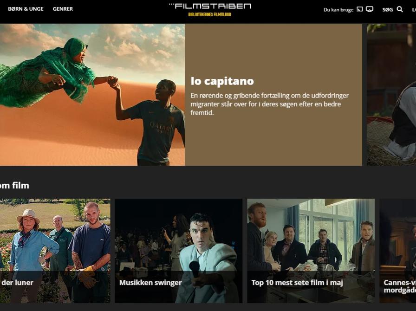Screen dimensions: 416x311
Task: Click the Filmstriben logo
Action: coord(210,6)
